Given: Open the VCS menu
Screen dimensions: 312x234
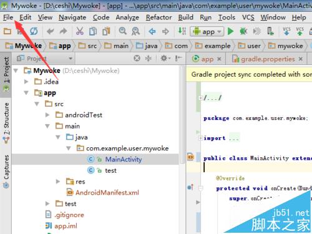Looking at the screenshot, I should tap(248, 17).
